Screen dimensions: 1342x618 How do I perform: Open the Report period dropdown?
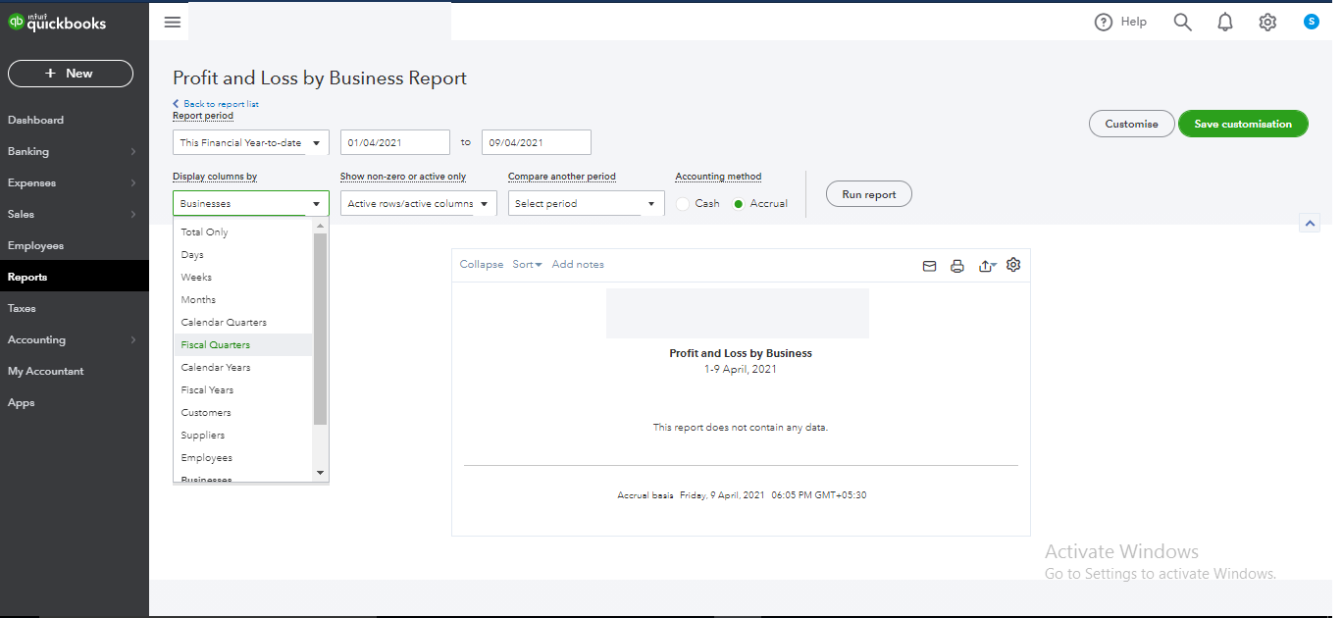[250, 141]
